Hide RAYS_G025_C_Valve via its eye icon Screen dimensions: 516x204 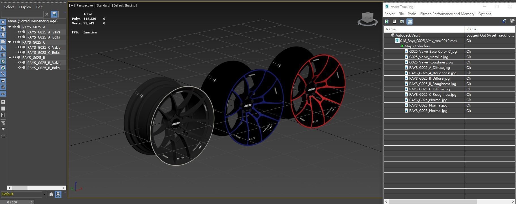tap(20, 47)
